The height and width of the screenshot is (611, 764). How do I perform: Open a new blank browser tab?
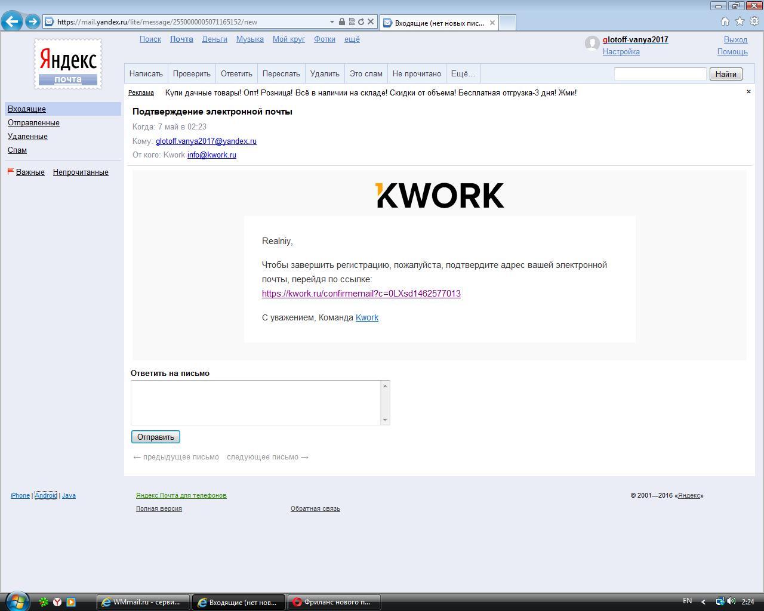(x=507, y=23)
